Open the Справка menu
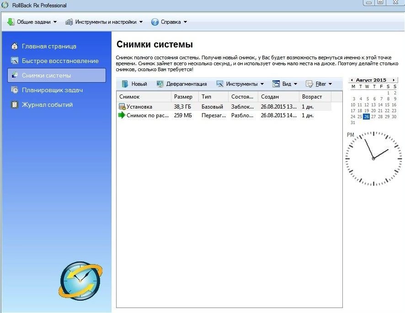 [169, 22]
